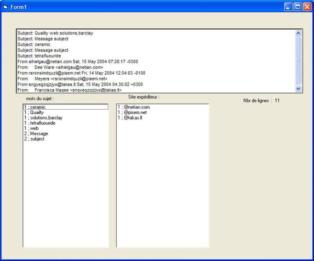Close the Form1 window
Image resolution: width=314 pixels, height=261 pixels.
(307, 6)
